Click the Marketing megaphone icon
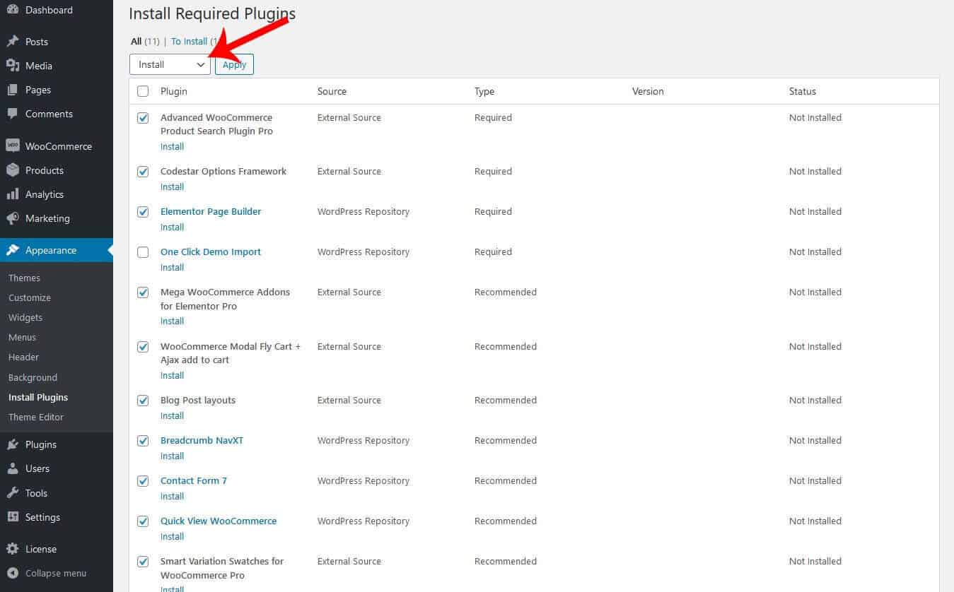The width and height of the screenshot is (954, 592). coord(12,218)
